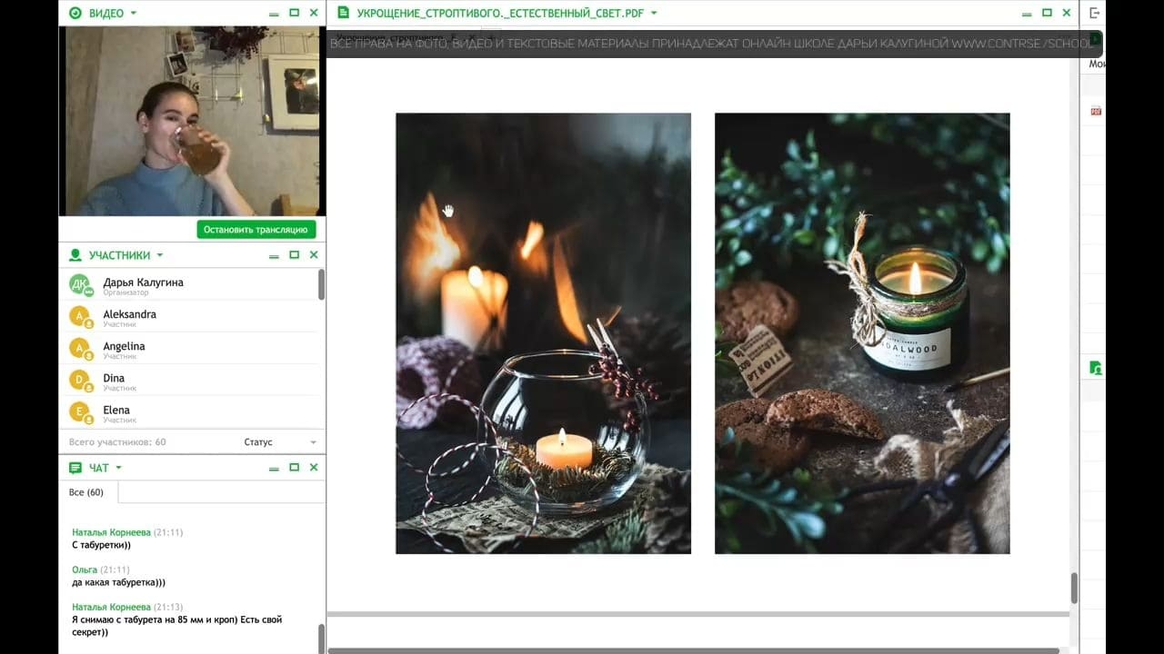Viewport: 1164px width, 654px height.
Task: Minimize the ВИДЕО panel
Action: pos(274,14)
